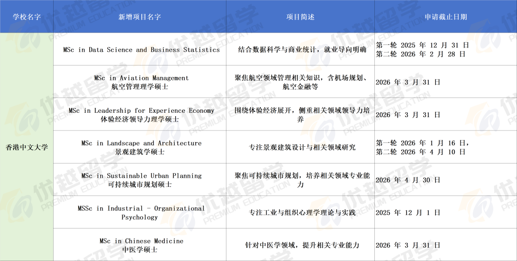Screen dimensions: 517x261
Task: Click the 专注景观建筑设计 description text
Action: (302, 147)
